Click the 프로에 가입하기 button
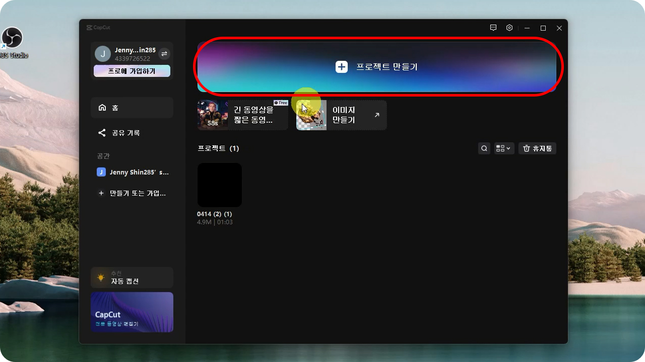 point(132,71)
